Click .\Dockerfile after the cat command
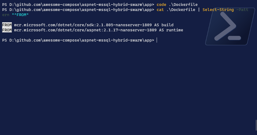 point(181,10)
